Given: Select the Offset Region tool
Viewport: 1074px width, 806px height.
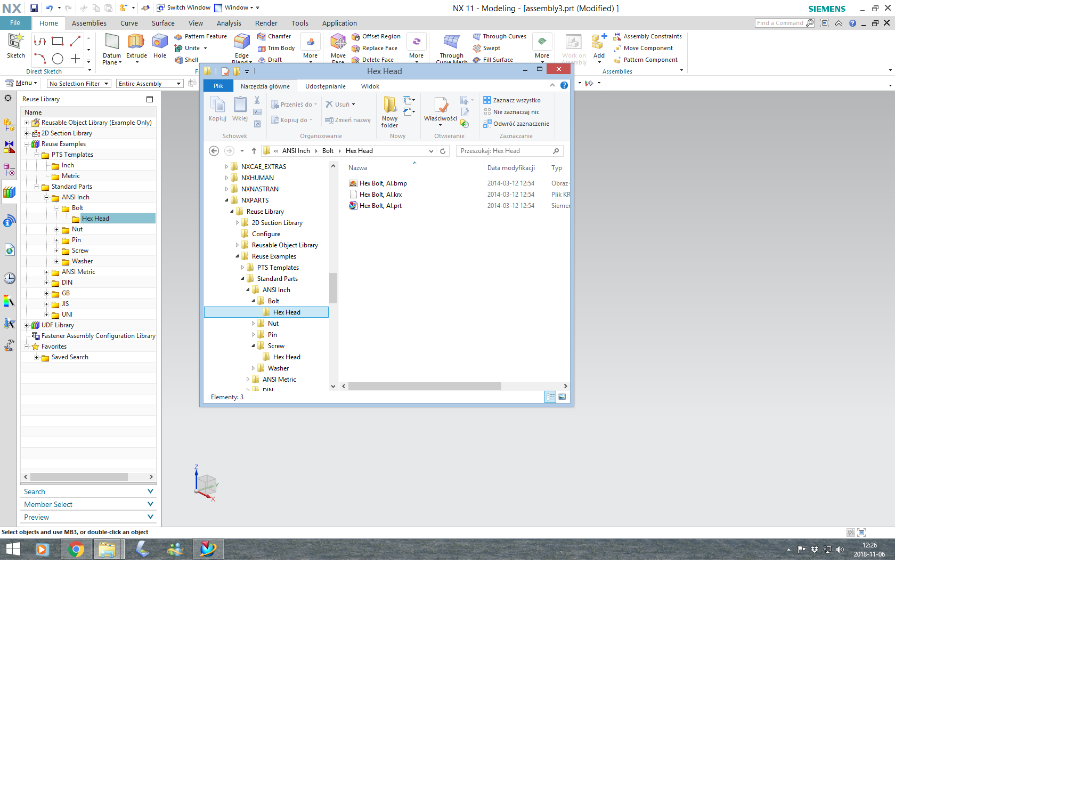Looking at the screenshot, I should click(x=376, y=36).
